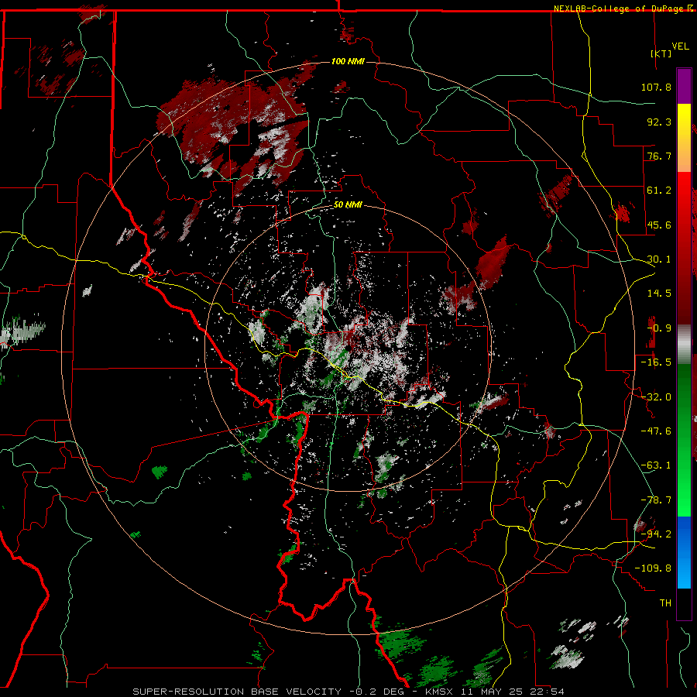697x697 pixels.
Task: Click the TH legend label
Action: 665,603
